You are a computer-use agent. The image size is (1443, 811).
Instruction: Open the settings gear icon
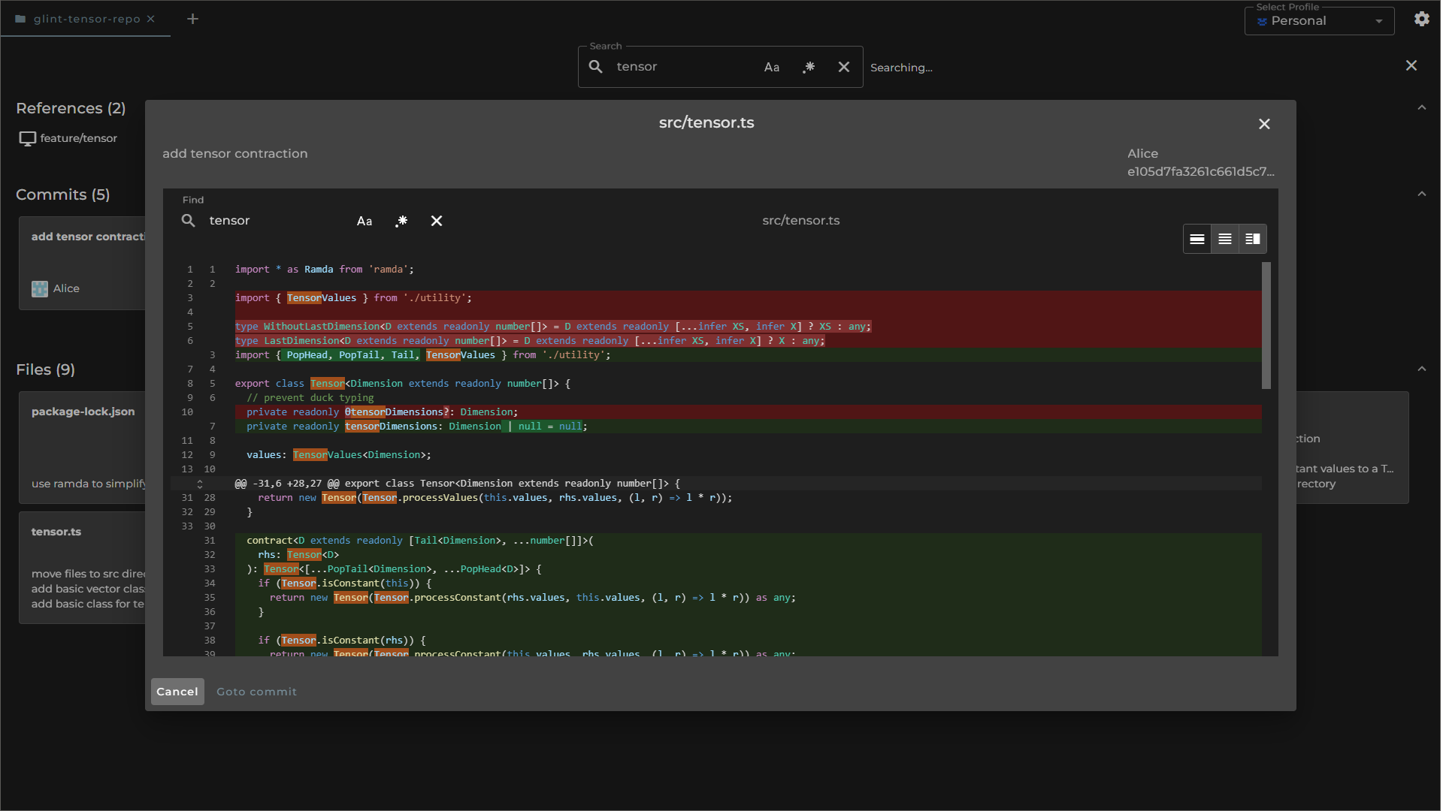click(x=1421, y=20)
